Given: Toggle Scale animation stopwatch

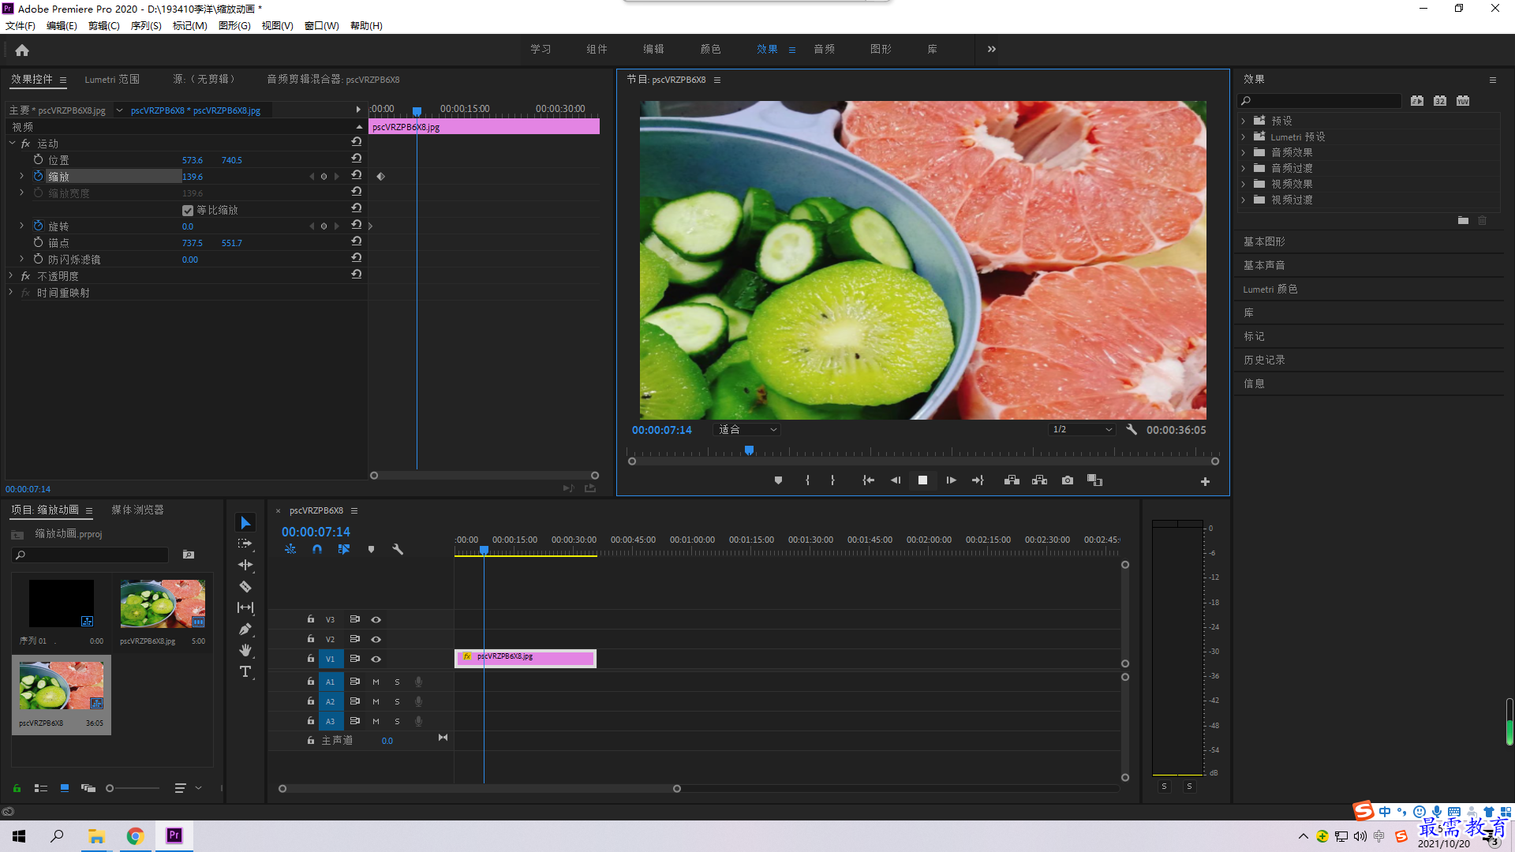Looking at the screenshot, I should click(38, 176).
